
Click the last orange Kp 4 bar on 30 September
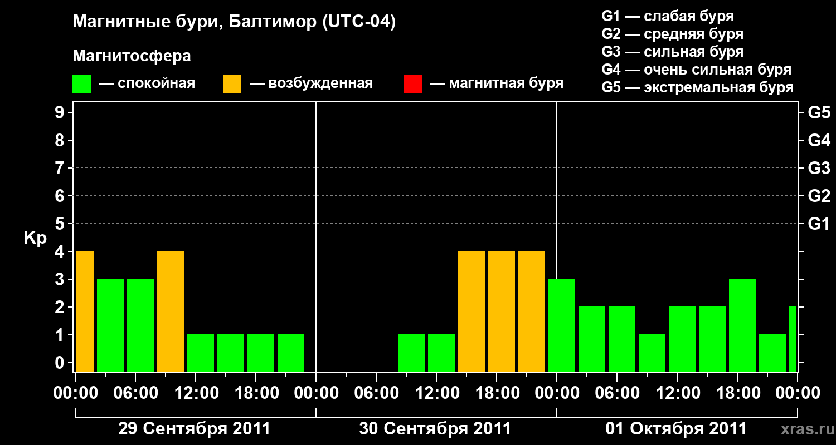[x=532, y=311]
